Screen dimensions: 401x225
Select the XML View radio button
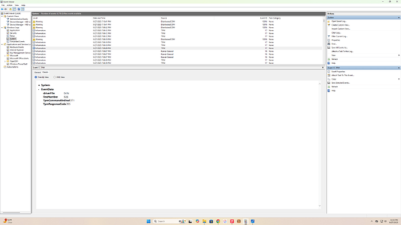[x=55, y=77]
